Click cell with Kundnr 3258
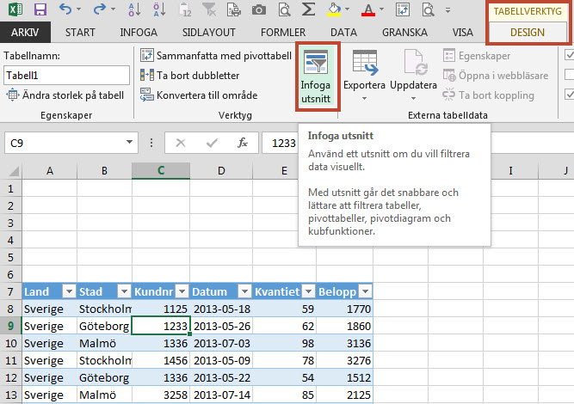 coord(161,395)
